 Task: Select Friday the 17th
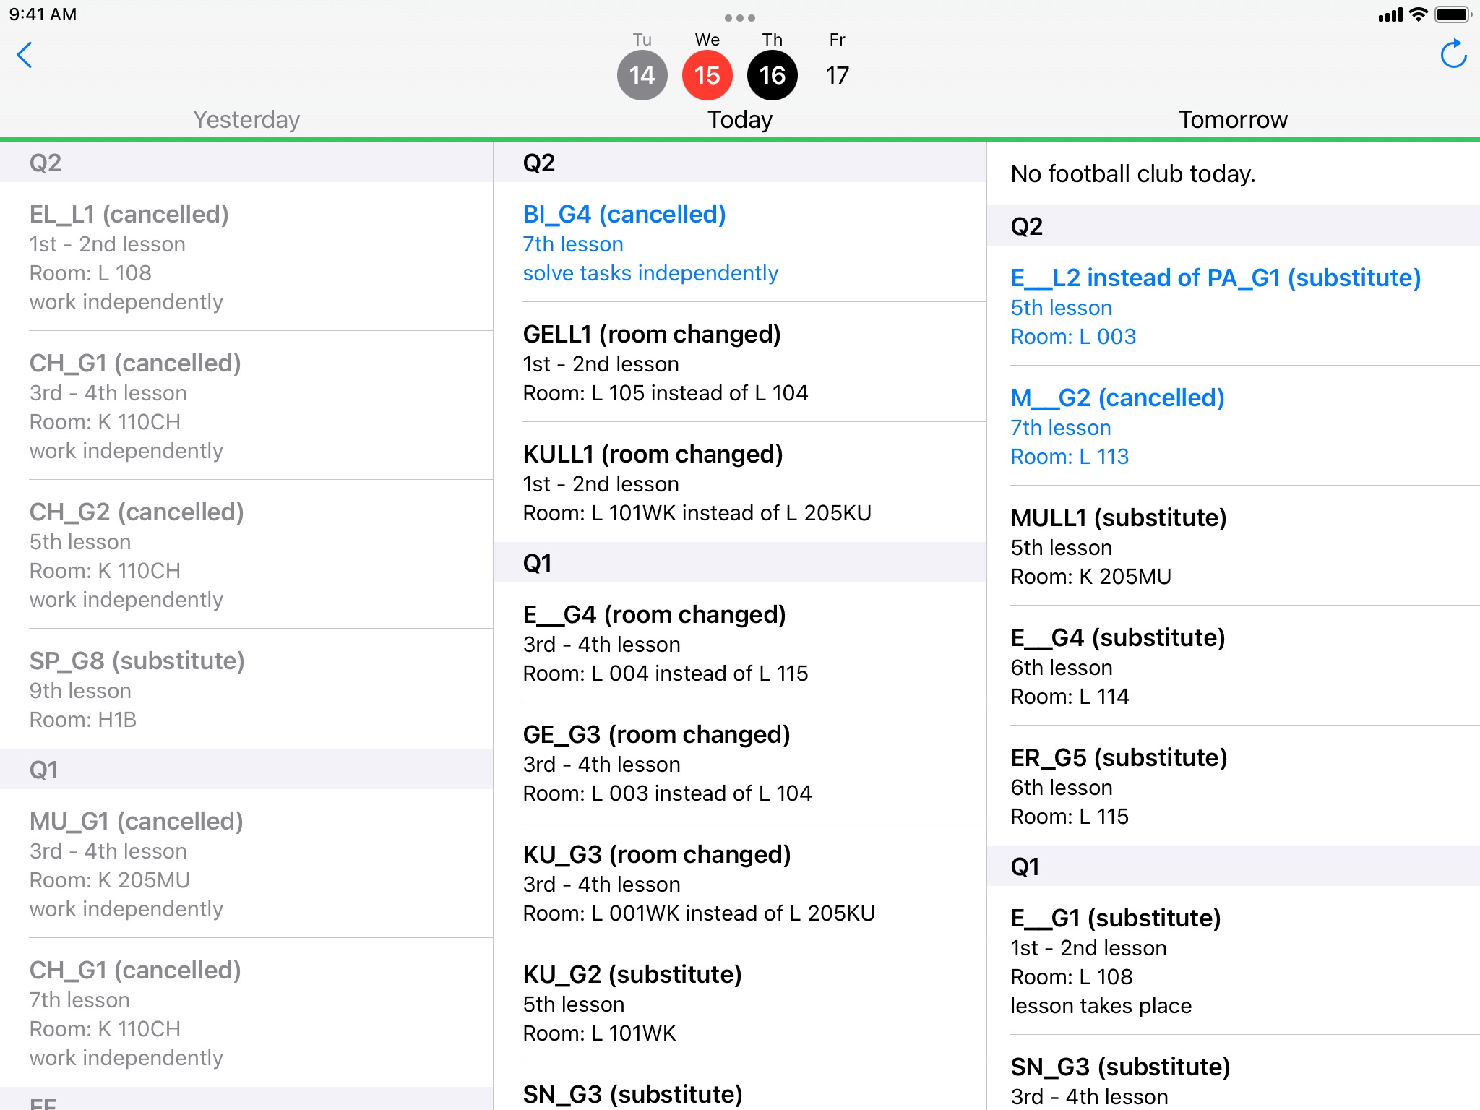coord(837,65)
